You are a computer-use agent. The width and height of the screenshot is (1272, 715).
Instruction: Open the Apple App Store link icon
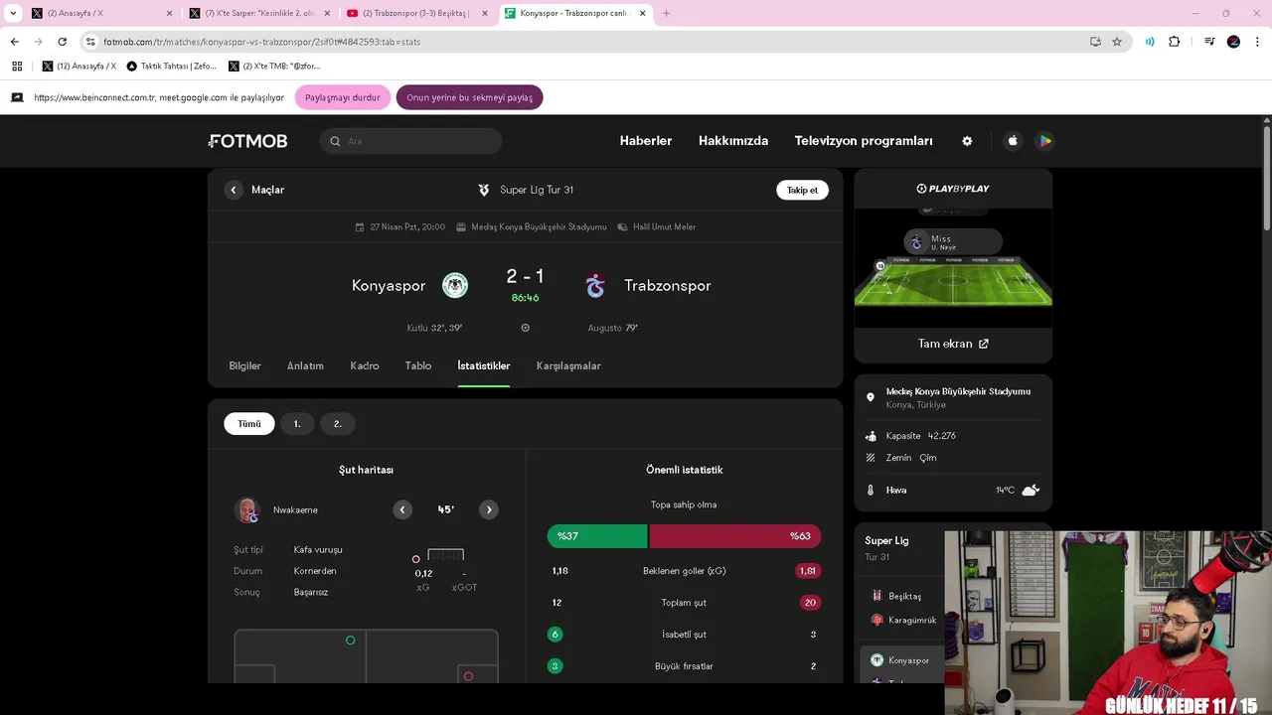coord(1013,141)
